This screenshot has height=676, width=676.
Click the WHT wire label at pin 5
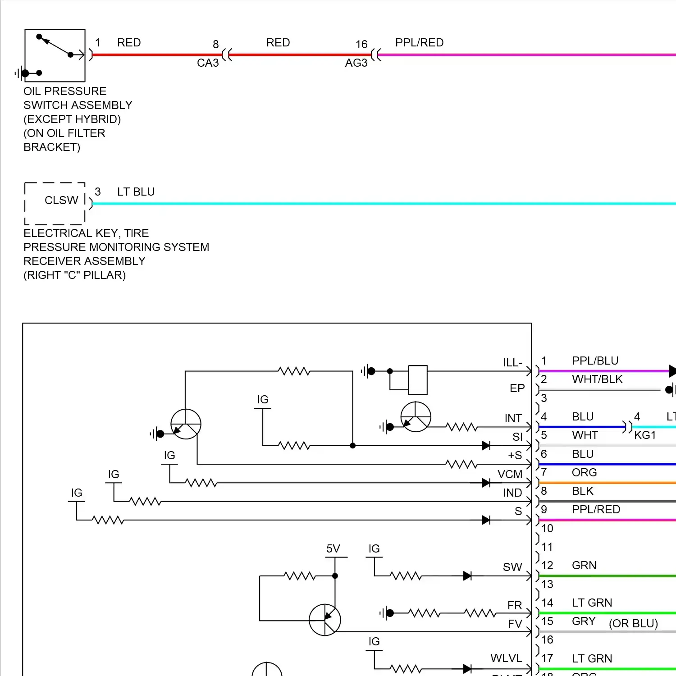click(x=585, y=435)
